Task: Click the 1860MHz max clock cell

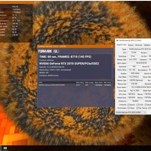Action: tap(98, 85)
